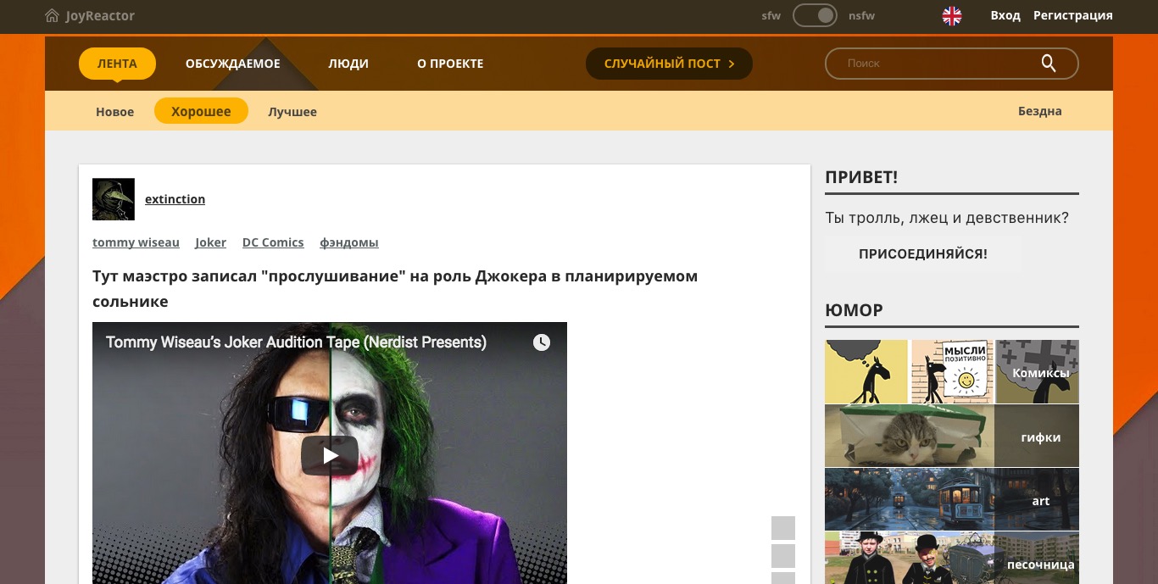Switch to the Лучшее tab
The width and height of the screenshot is (1158, 584).
(x=292, y=111)
